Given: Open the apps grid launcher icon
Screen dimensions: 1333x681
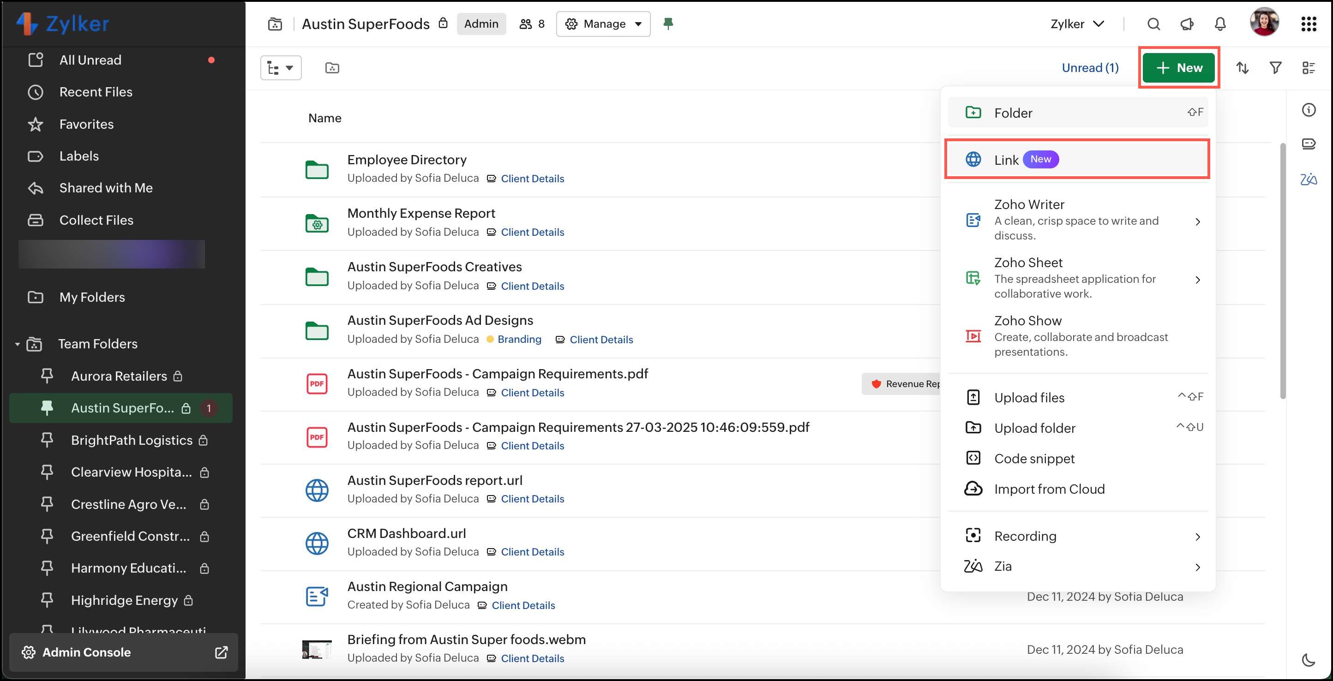Looking at the screenshot, I should [x=1308, y=24].
